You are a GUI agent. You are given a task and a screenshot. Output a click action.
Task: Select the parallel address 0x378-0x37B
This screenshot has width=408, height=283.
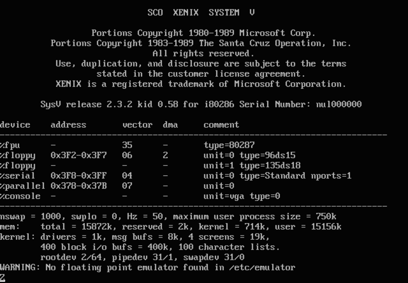pyautogui.click(x=79, y=186)
